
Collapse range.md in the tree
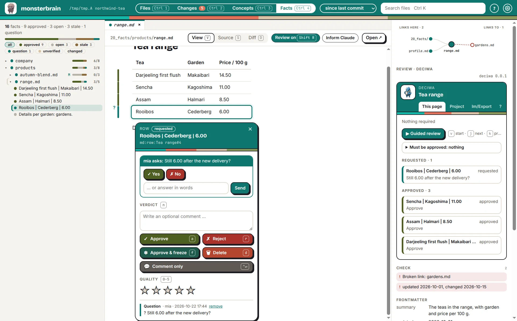point(10,82)
